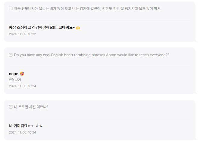Viewport: 200px width, 141px height.
Task: Click the divider line above 항상 조심하고 reply
Action: 100,20
